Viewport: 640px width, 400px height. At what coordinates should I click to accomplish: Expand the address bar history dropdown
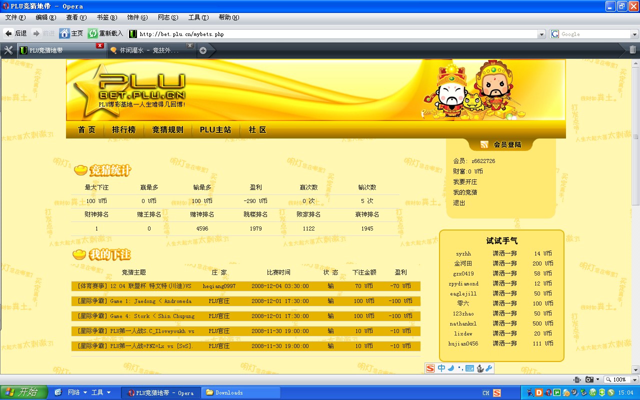(x=541, y=34)
